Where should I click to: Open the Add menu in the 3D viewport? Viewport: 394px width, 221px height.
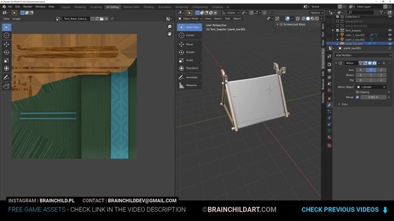click(x=227, y=18)
